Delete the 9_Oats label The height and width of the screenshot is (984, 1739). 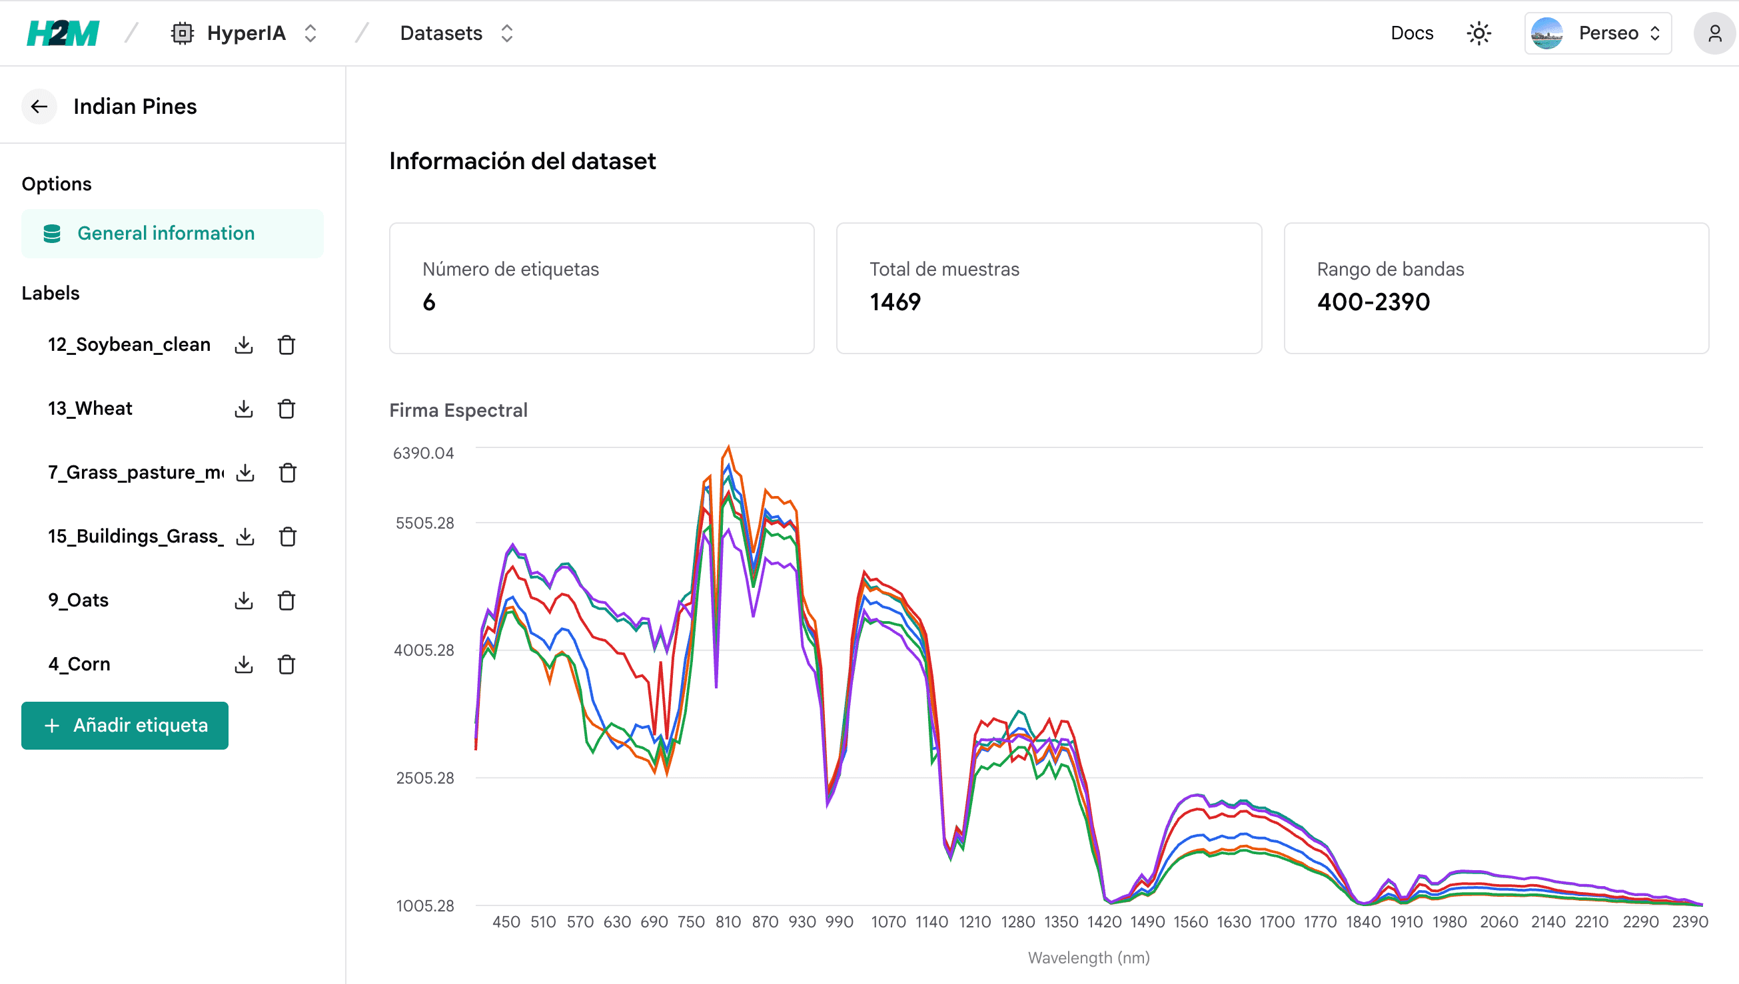[x=286, y=600]
